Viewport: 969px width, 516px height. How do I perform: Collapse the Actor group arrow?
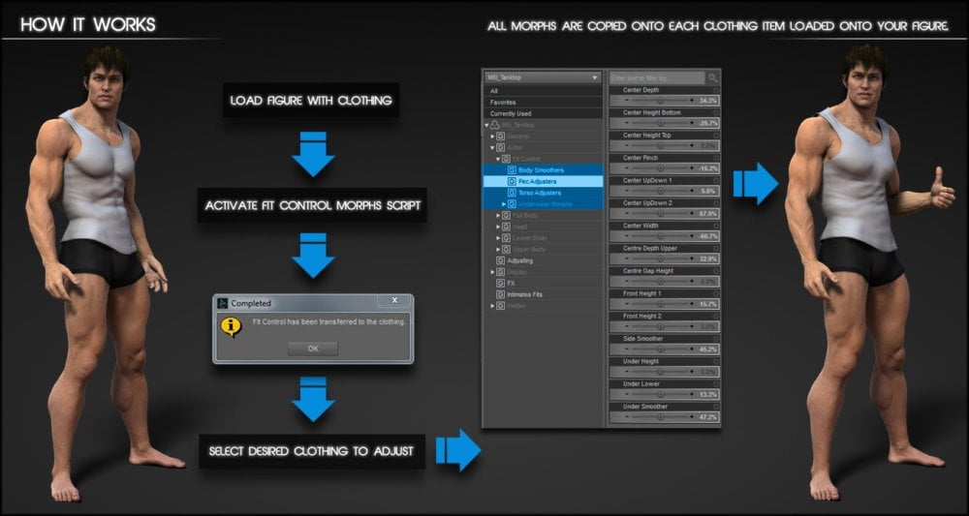tap(492, 147)
